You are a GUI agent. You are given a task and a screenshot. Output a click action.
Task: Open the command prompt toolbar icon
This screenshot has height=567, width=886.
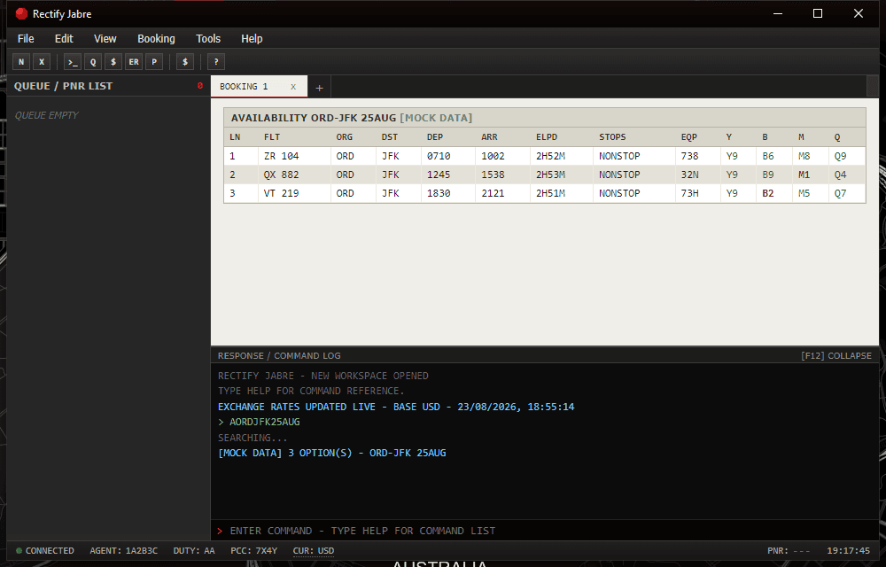(73, 62)
